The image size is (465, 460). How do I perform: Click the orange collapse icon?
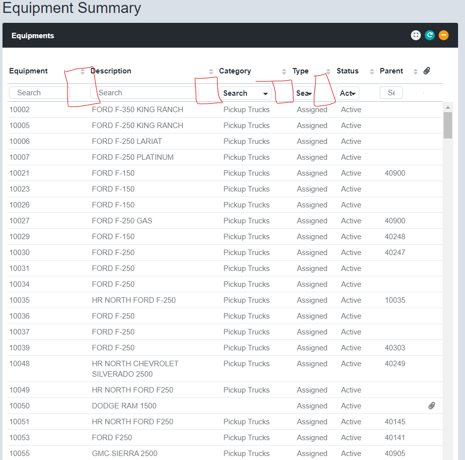444,35
